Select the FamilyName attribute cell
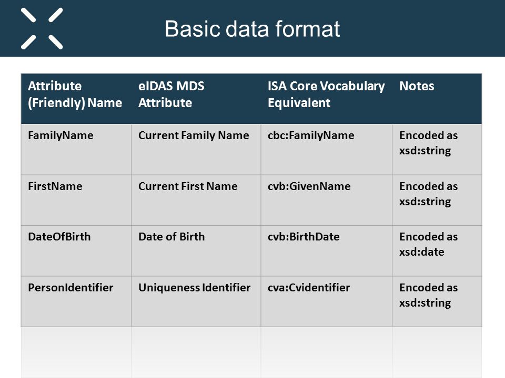Image resolution: width=505 pixels, height=378 pixels. (x=76, y=150)
